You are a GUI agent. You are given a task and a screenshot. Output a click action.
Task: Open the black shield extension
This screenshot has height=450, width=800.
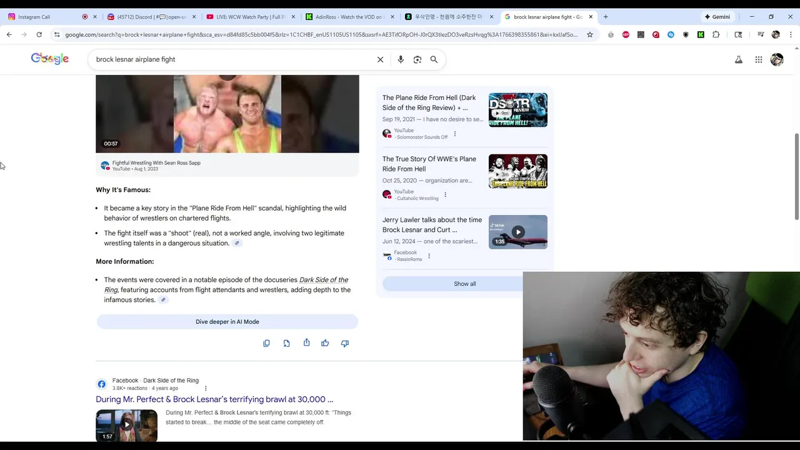click(x=686, y=34)
